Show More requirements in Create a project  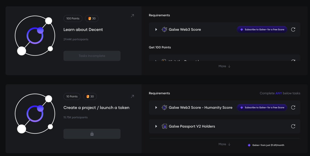pyautogui.click(x=224, y=144)
